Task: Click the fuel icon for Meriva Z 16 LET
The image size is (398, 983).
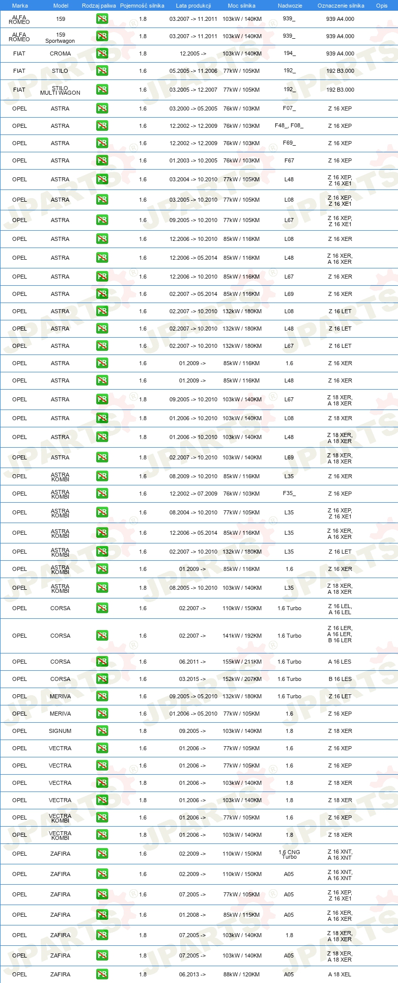Action: 102,696
